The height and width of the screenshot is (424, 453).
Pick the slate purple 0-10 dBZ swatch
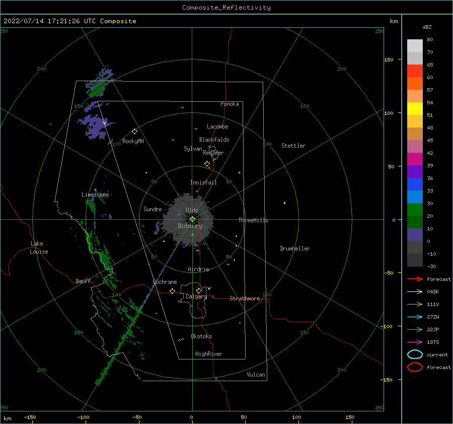coord(415,235)
